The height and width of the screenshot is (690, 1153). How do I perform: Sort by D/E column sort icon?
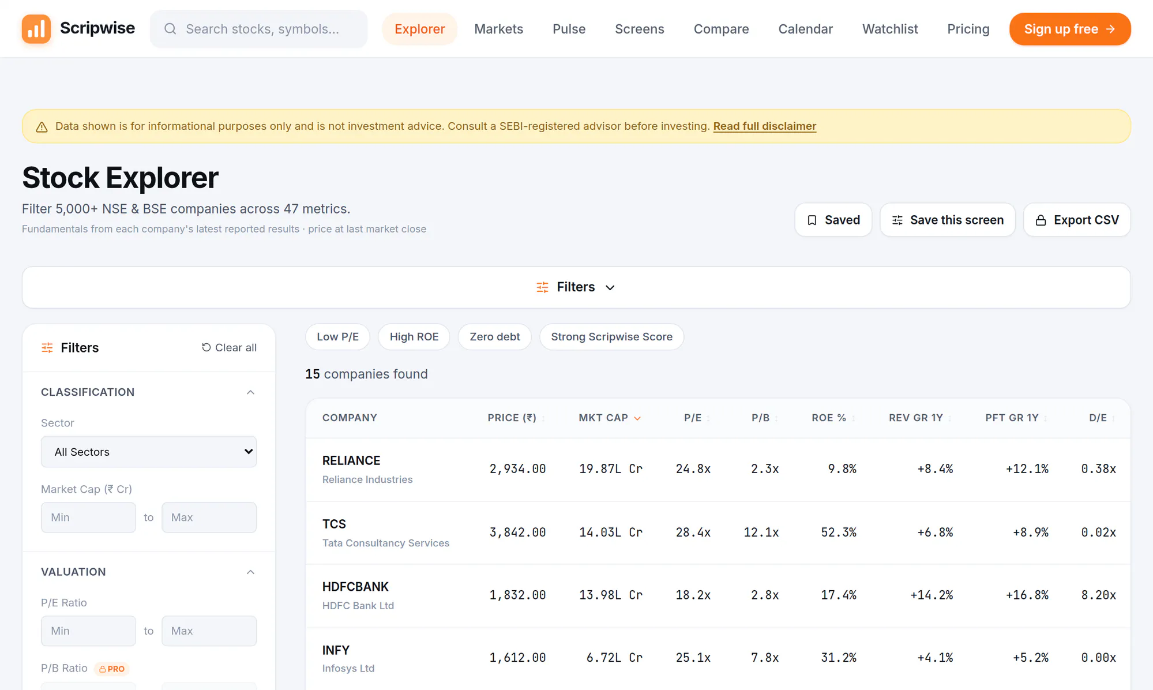tap(1113, 418)
